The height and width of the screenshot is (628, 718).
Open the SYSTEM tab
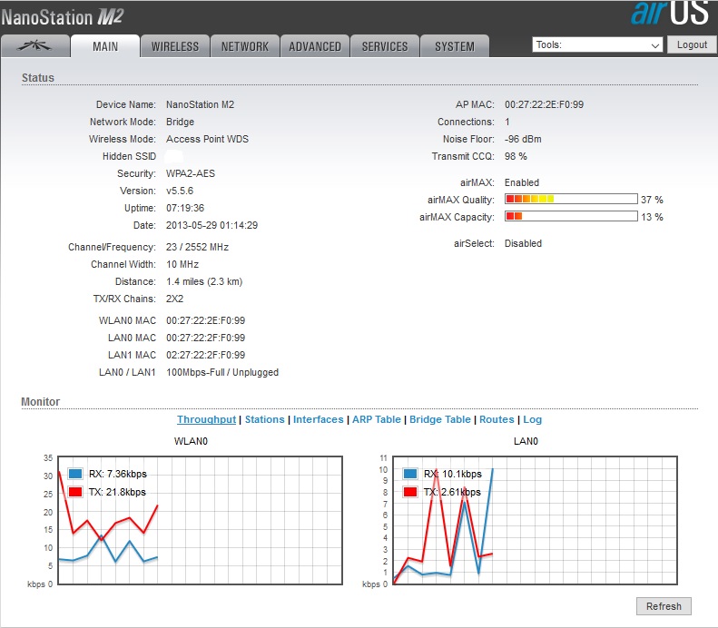pos(454,46)
